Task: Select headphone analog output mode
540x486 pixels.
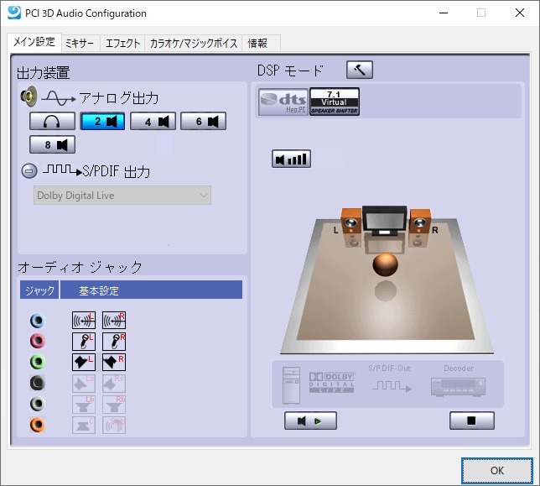Action: coord(52,122)
